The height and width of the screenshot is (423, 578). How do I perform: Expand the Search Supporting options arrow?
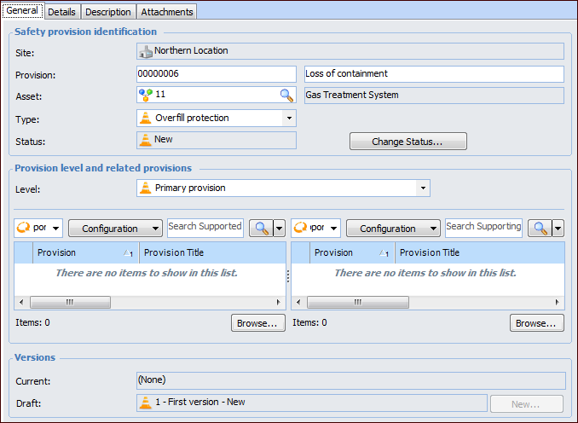tap(558, 229)
